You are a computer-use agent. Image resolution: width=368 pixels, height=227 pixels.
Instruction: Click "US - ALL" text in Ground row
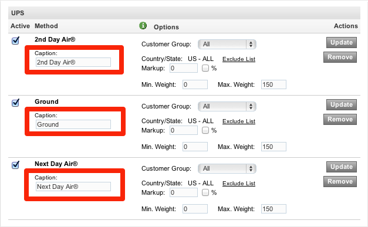pyautogui.click(x=201, y=121)
